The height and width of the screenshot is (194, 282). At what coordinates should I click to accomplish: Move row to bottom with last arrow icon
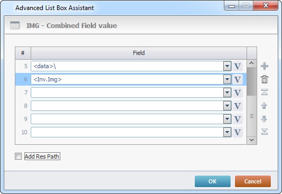click(265, 132)
